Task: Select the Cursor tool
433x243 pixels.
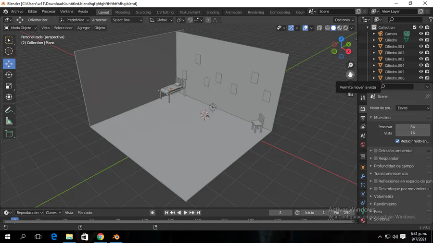Action: click(9, 51)
